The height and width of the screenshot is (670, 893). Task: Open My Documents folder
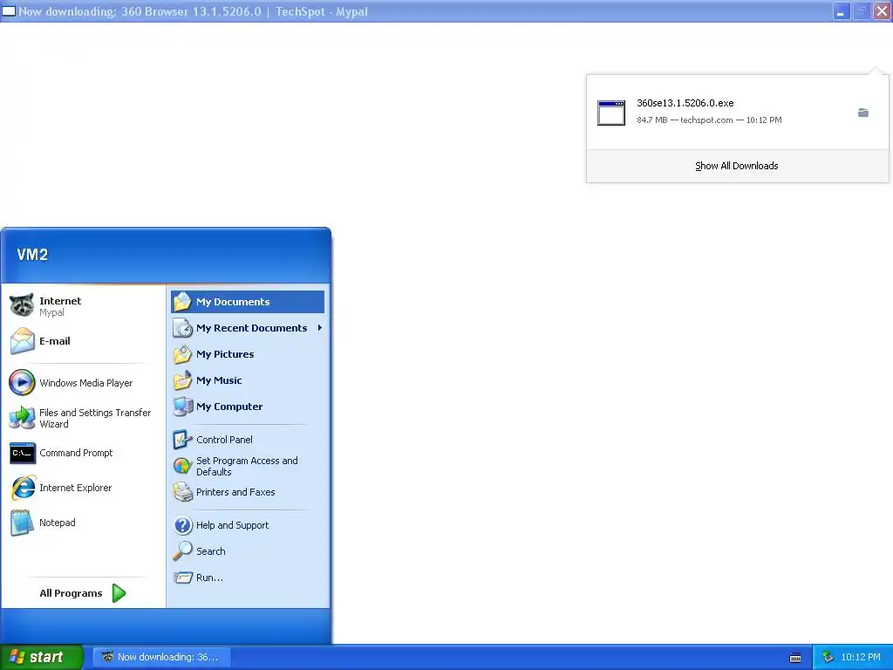click(248, 302)
